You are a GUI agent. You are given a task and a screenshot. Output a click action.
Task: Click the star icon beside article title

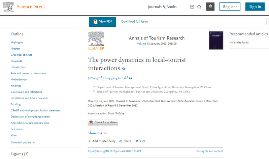(124, 69)
